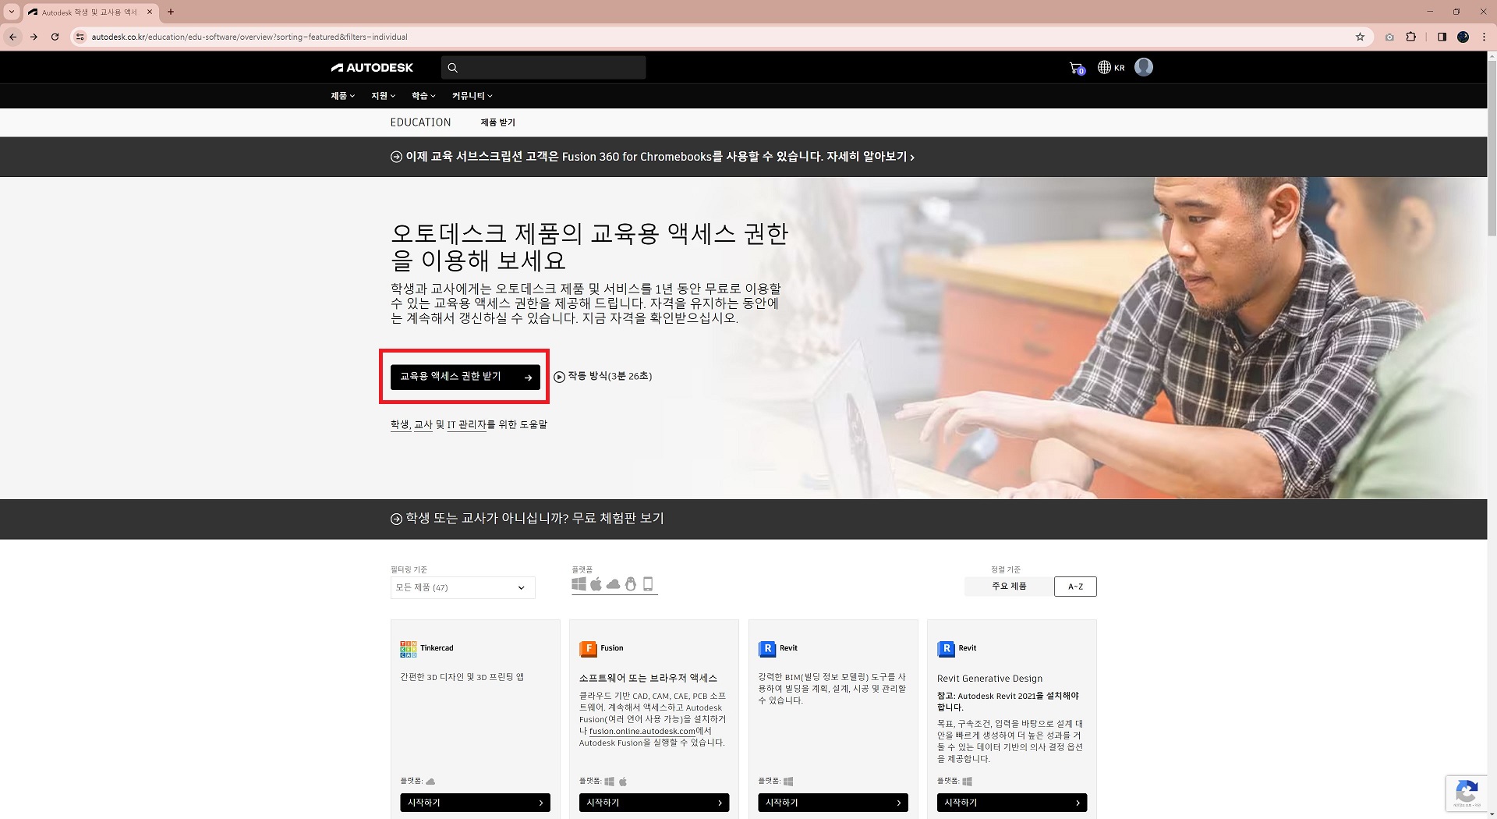The width and height of the screenshot is (1497, 819).
Task: Select the 제품 받기 tab
Action: point(497,122)
